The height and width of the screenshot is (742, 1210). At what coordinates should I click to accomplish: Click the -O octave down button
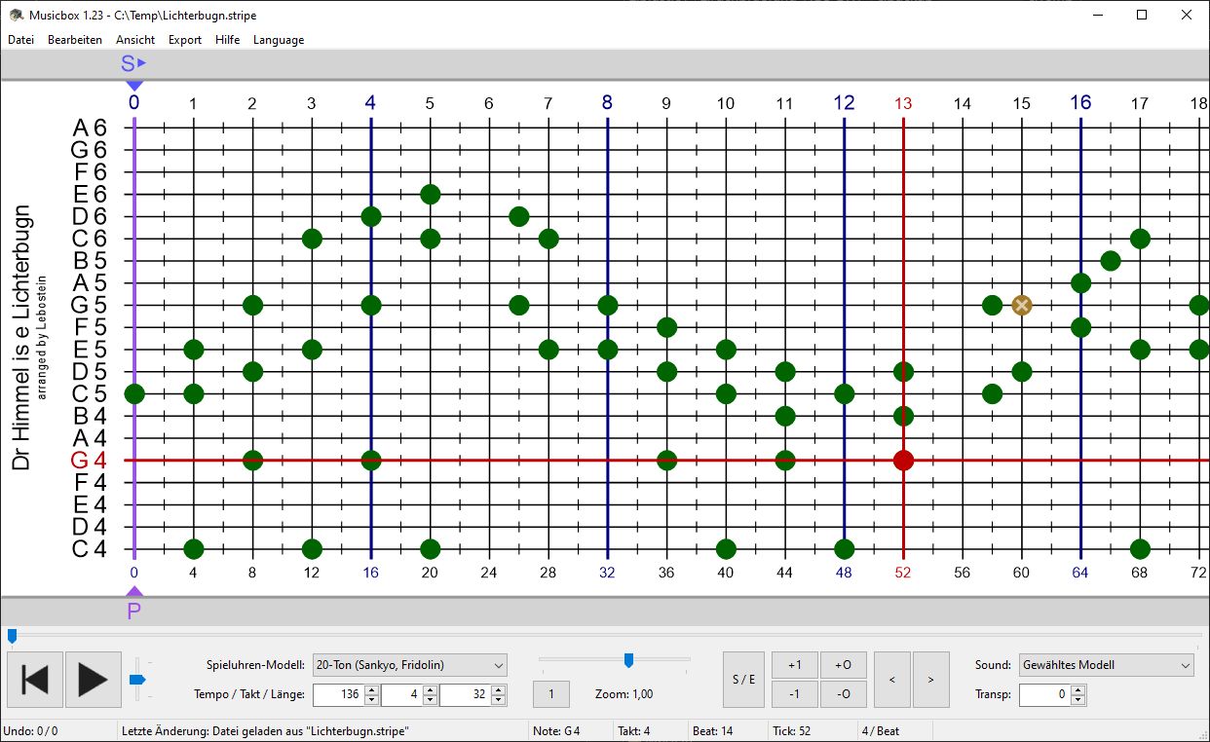pos(843,693)
